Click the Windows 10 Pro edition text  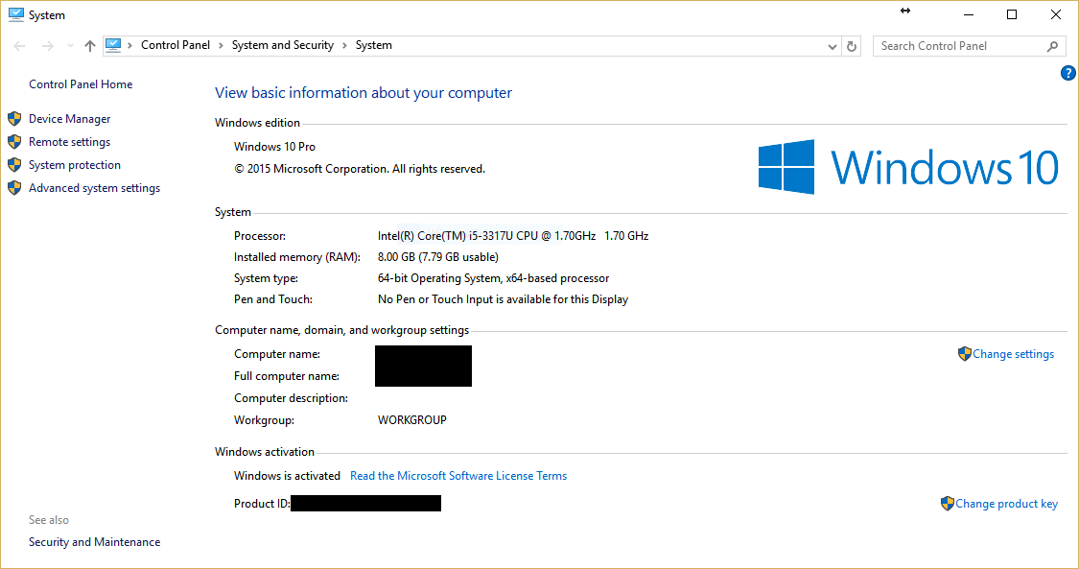click(x=274, y=147)
